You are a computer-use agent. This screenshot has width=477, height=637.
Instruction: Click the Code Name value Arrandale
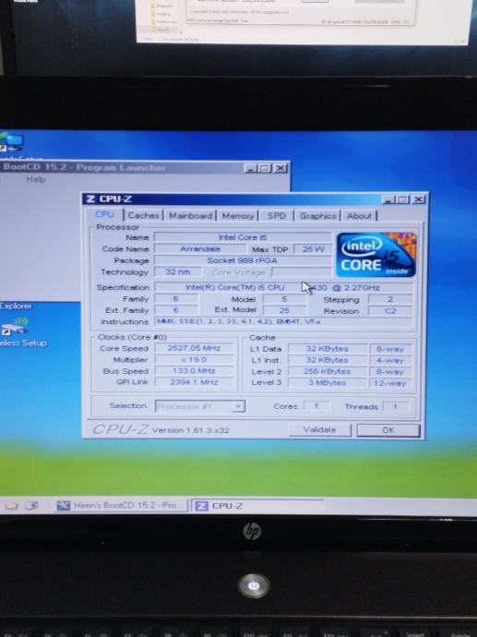tap(200, 248)
